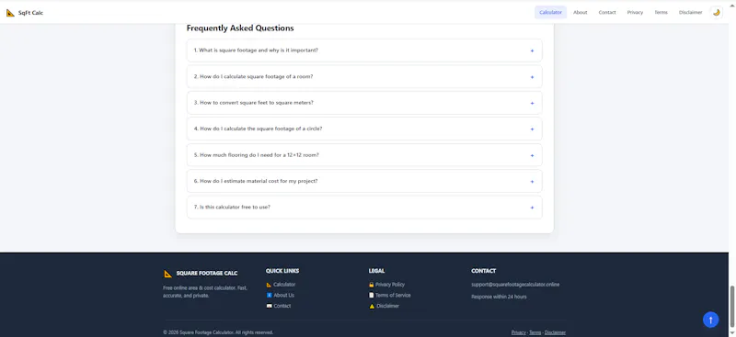This screenshot has height=337, width=736.
Task: Expand "How do I calculate square footage of a room"
Action: click(364, 76)
